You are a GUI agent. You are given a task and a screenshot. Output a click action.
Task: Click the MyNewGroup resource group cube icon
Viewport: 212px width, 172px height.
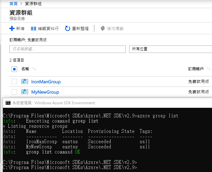25,92
